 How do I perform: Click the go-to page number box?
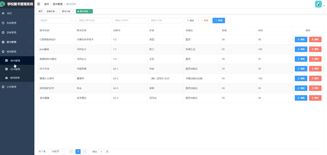[x=101, y=151]
